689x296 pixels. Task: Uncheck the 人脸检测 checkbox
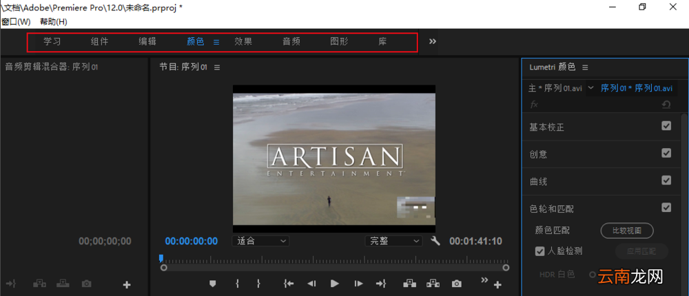pos(540,251)
